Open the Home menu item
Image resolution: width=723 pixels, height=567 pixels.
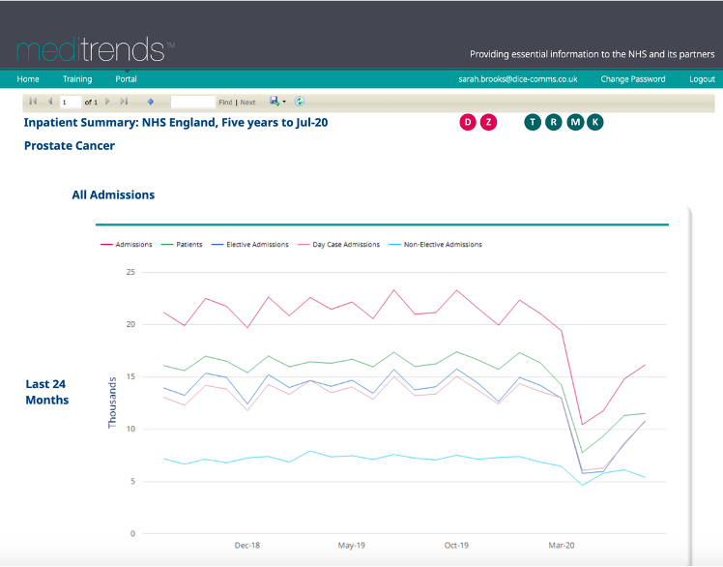click(28, 79)
